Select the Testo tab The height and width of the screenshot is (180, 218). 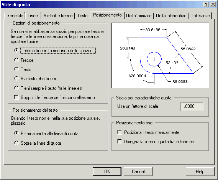pos(82,16)
